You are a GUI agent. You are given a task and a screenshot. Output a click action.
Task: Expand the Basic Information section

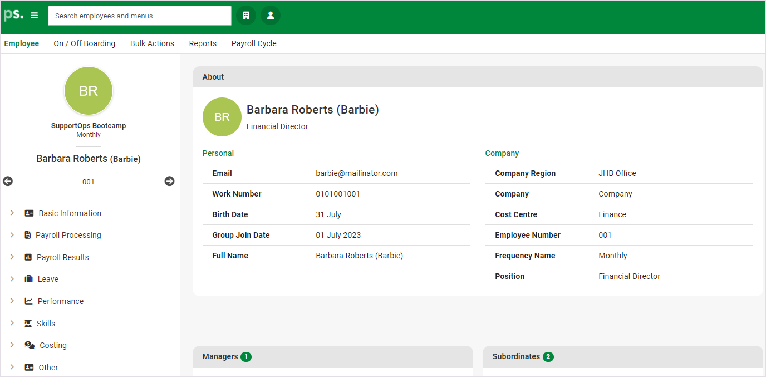click(x=12, y=213)
